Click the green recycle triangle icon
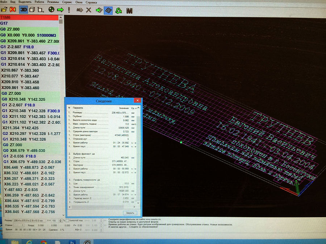Viewport: 326px width, 244px height. click(118, 10)
